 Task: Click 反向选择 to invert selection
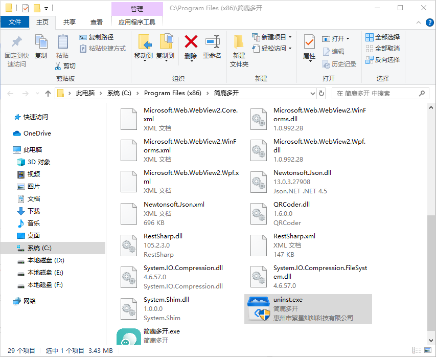pos(382,60)
